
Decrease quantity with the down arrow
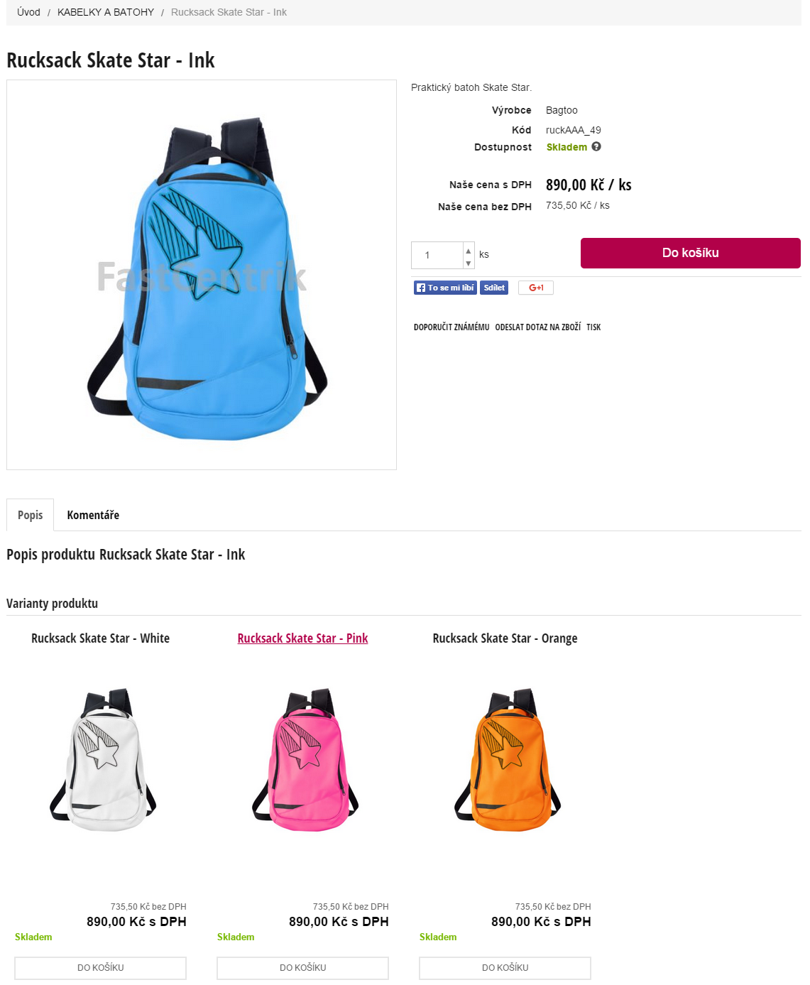(x=469, y=263)
